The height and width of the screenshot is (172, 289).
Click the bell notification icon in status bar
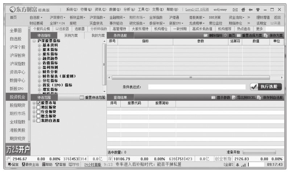click(238, 165)
